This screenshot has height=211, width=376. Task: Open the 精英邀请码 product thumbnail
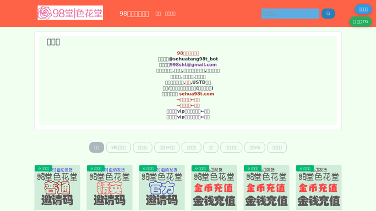pyautogui.click(x=110, y=187)
